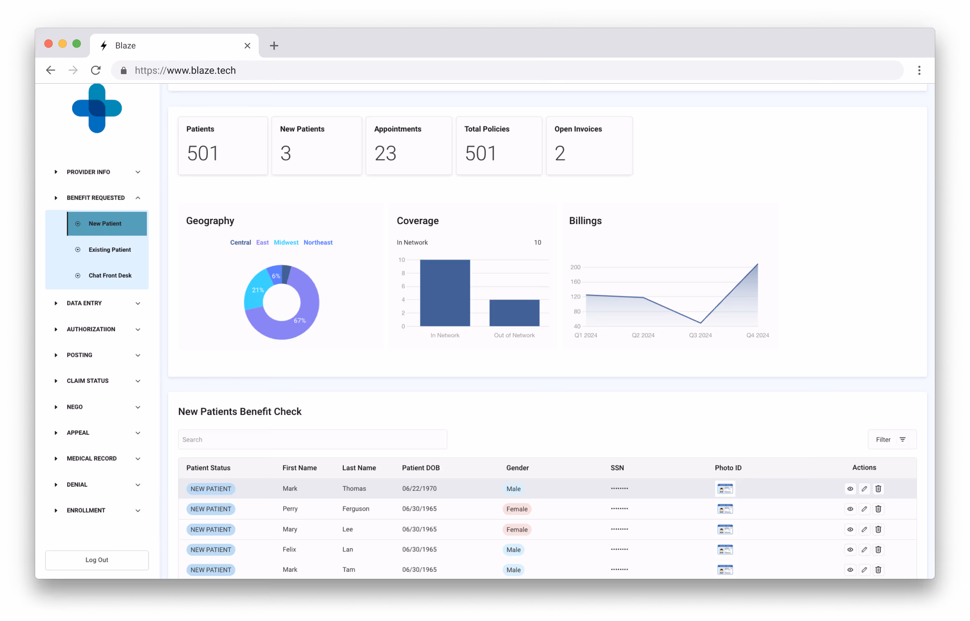Open the browser three-dot menu
Image resolution: width=970 pixels, height=621 pixels.
tap(919, 70)
